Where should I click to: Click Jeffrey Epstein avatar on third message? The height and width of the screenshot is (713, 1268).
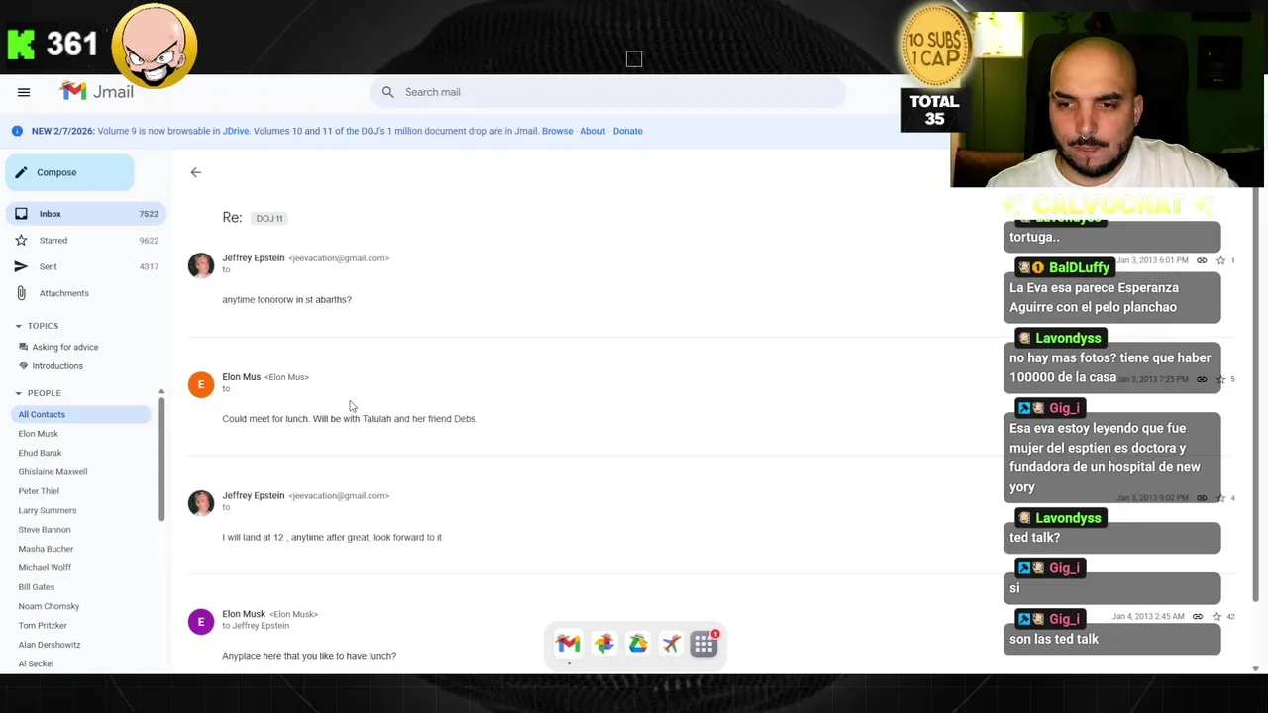pos(201,503)
